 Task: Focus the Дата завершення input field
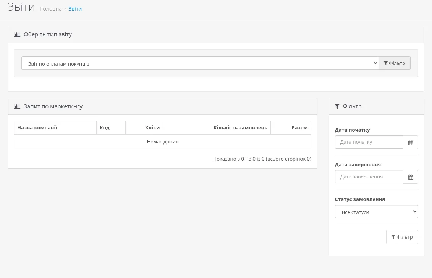369,177
